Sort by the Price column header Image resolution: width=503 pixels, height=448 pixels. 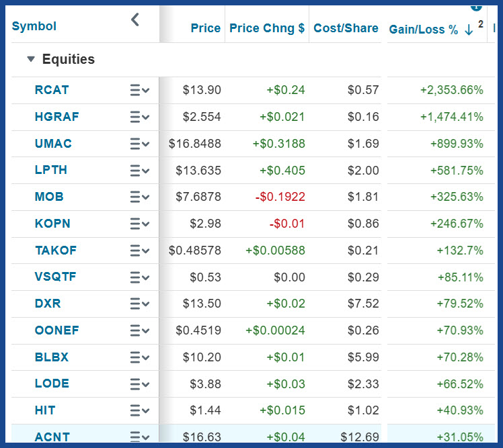tap(205, 28)
